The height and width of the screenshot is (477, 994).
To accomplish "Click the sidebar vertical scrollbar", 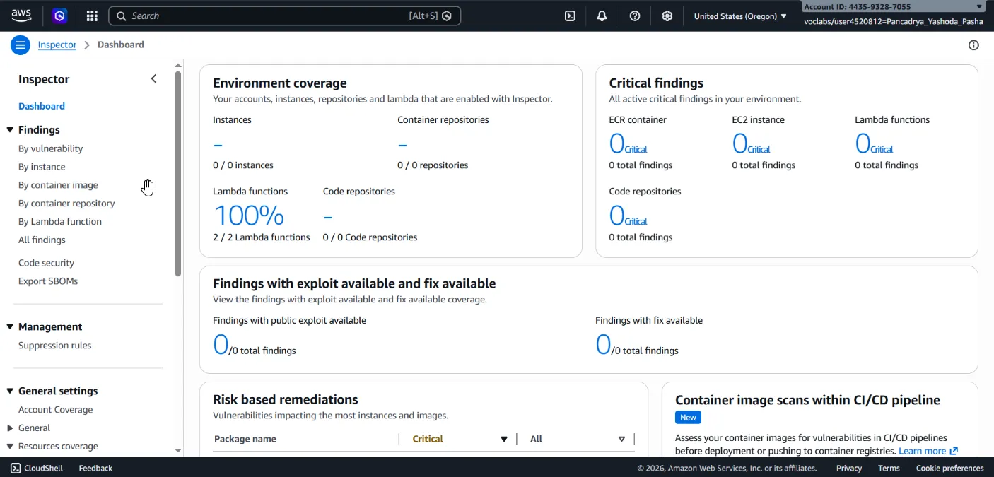I will [x=178, y=173].
